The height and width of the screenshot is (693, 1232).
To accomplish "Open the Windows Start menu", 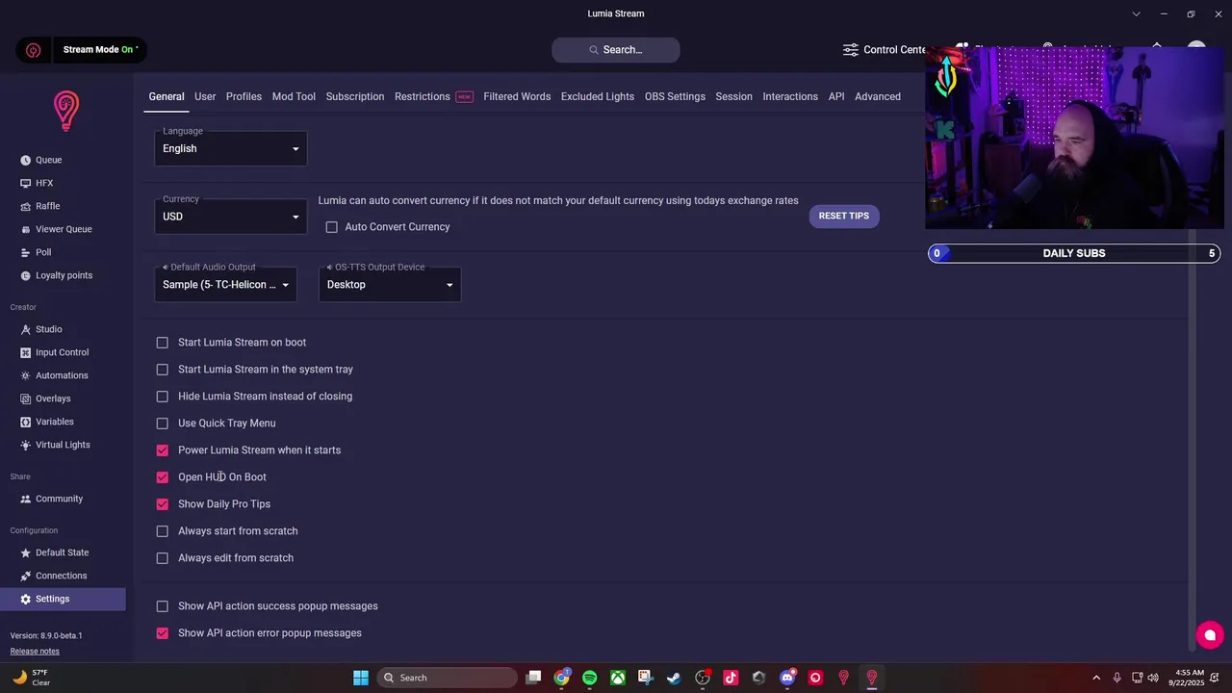I will [x=361, y=678].
